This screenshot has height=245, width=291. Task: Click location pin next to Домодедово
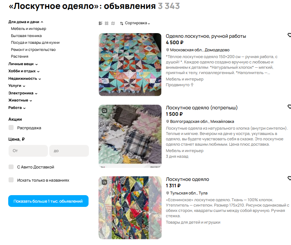coord(167,50)
